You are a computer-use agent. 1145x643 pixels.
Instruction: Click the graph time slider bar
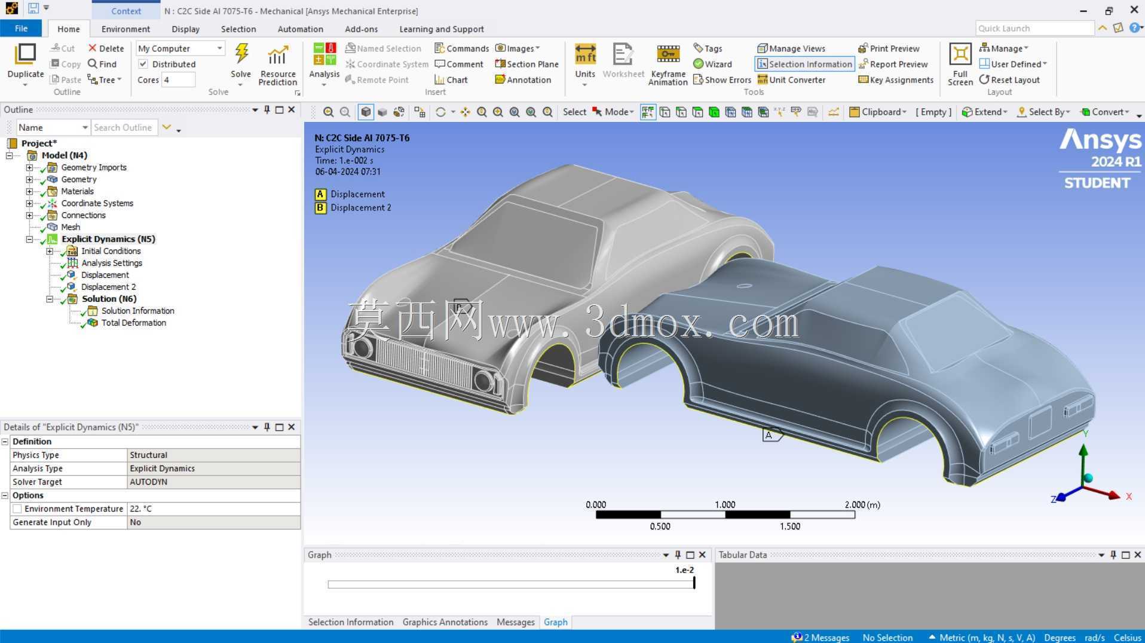click(x=511, y=584)
